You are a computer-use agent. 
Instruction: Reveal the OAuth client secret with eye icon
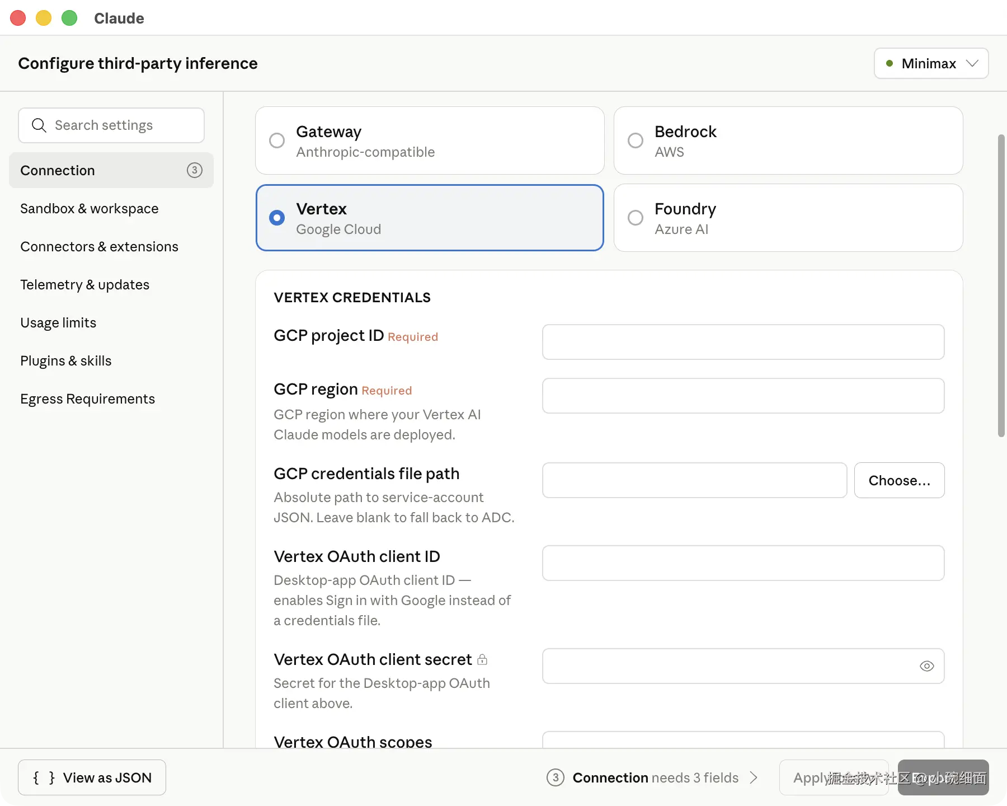(926, 666)
